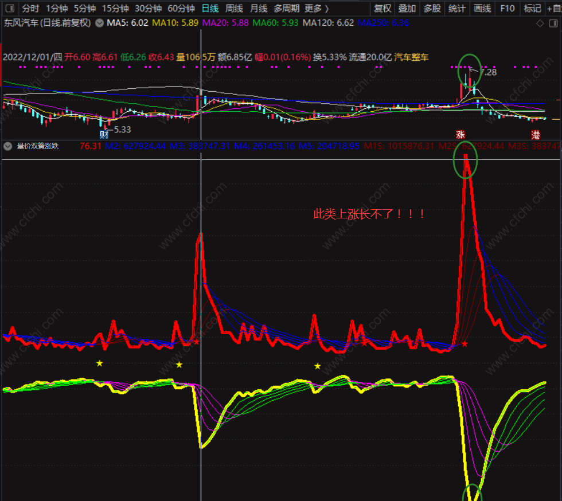
Task: Open F10 company info
Action: (507, 8)
